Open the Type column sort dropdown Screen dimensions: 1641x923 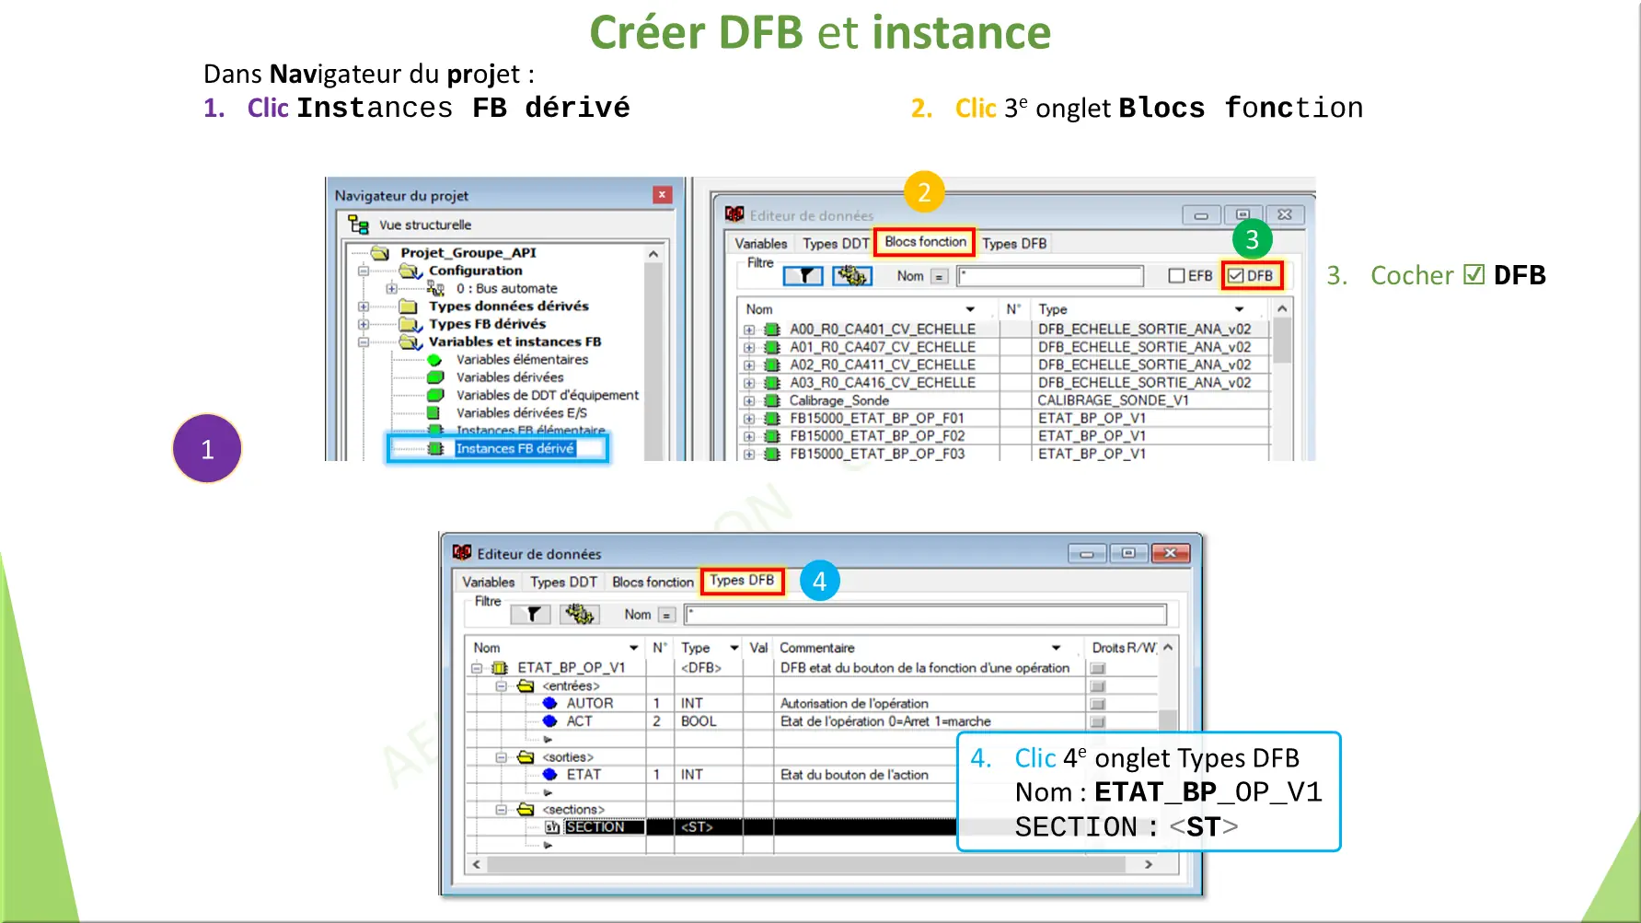(1239, 309)
